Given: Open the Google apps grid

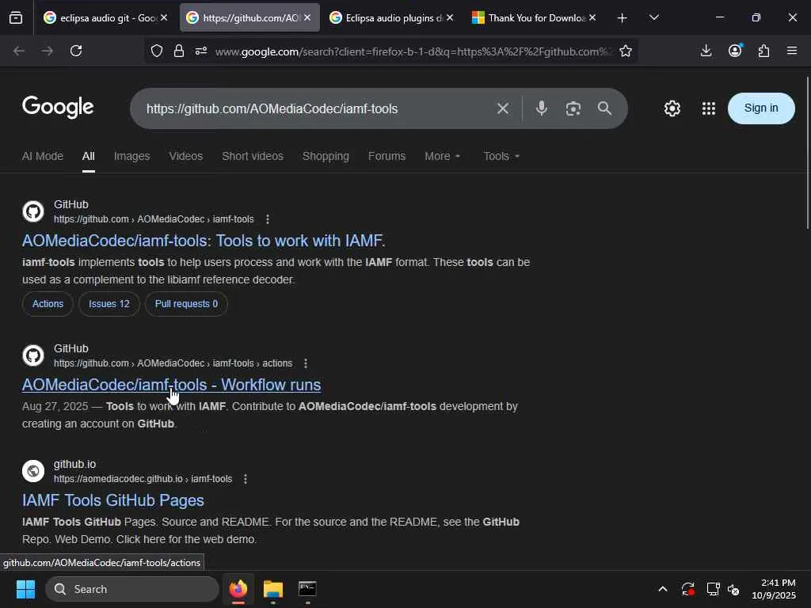Looking at the screenshot, I should (709, 108).
